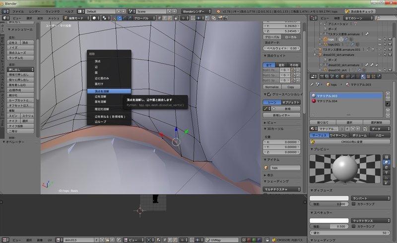Select the scale manipulator icon
This screenshot has width=397, height=243.
[x=130, y=18]
